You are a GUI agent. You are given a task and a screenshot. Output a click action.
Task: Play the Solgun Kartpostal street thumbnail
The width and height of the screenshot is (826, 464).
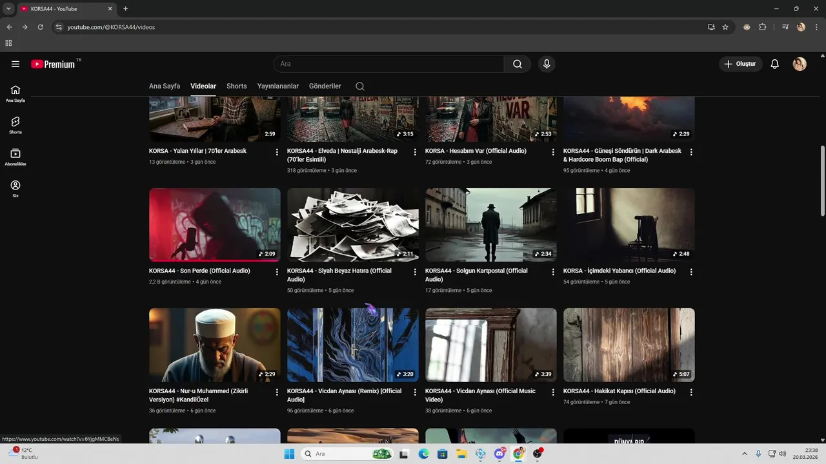point(491,225)
